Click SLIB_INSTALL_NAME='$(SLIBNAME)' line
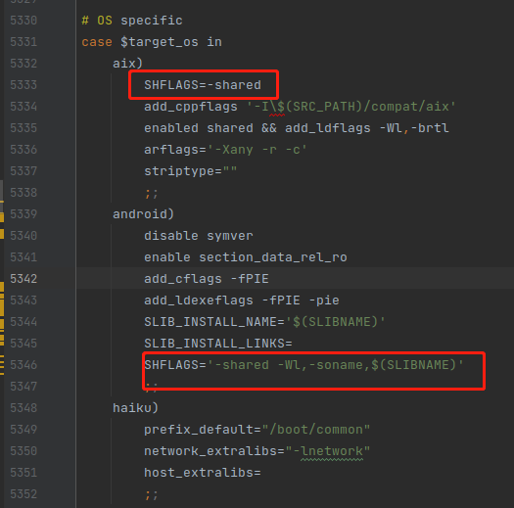 pyautogui.click(x=265, y=322)
